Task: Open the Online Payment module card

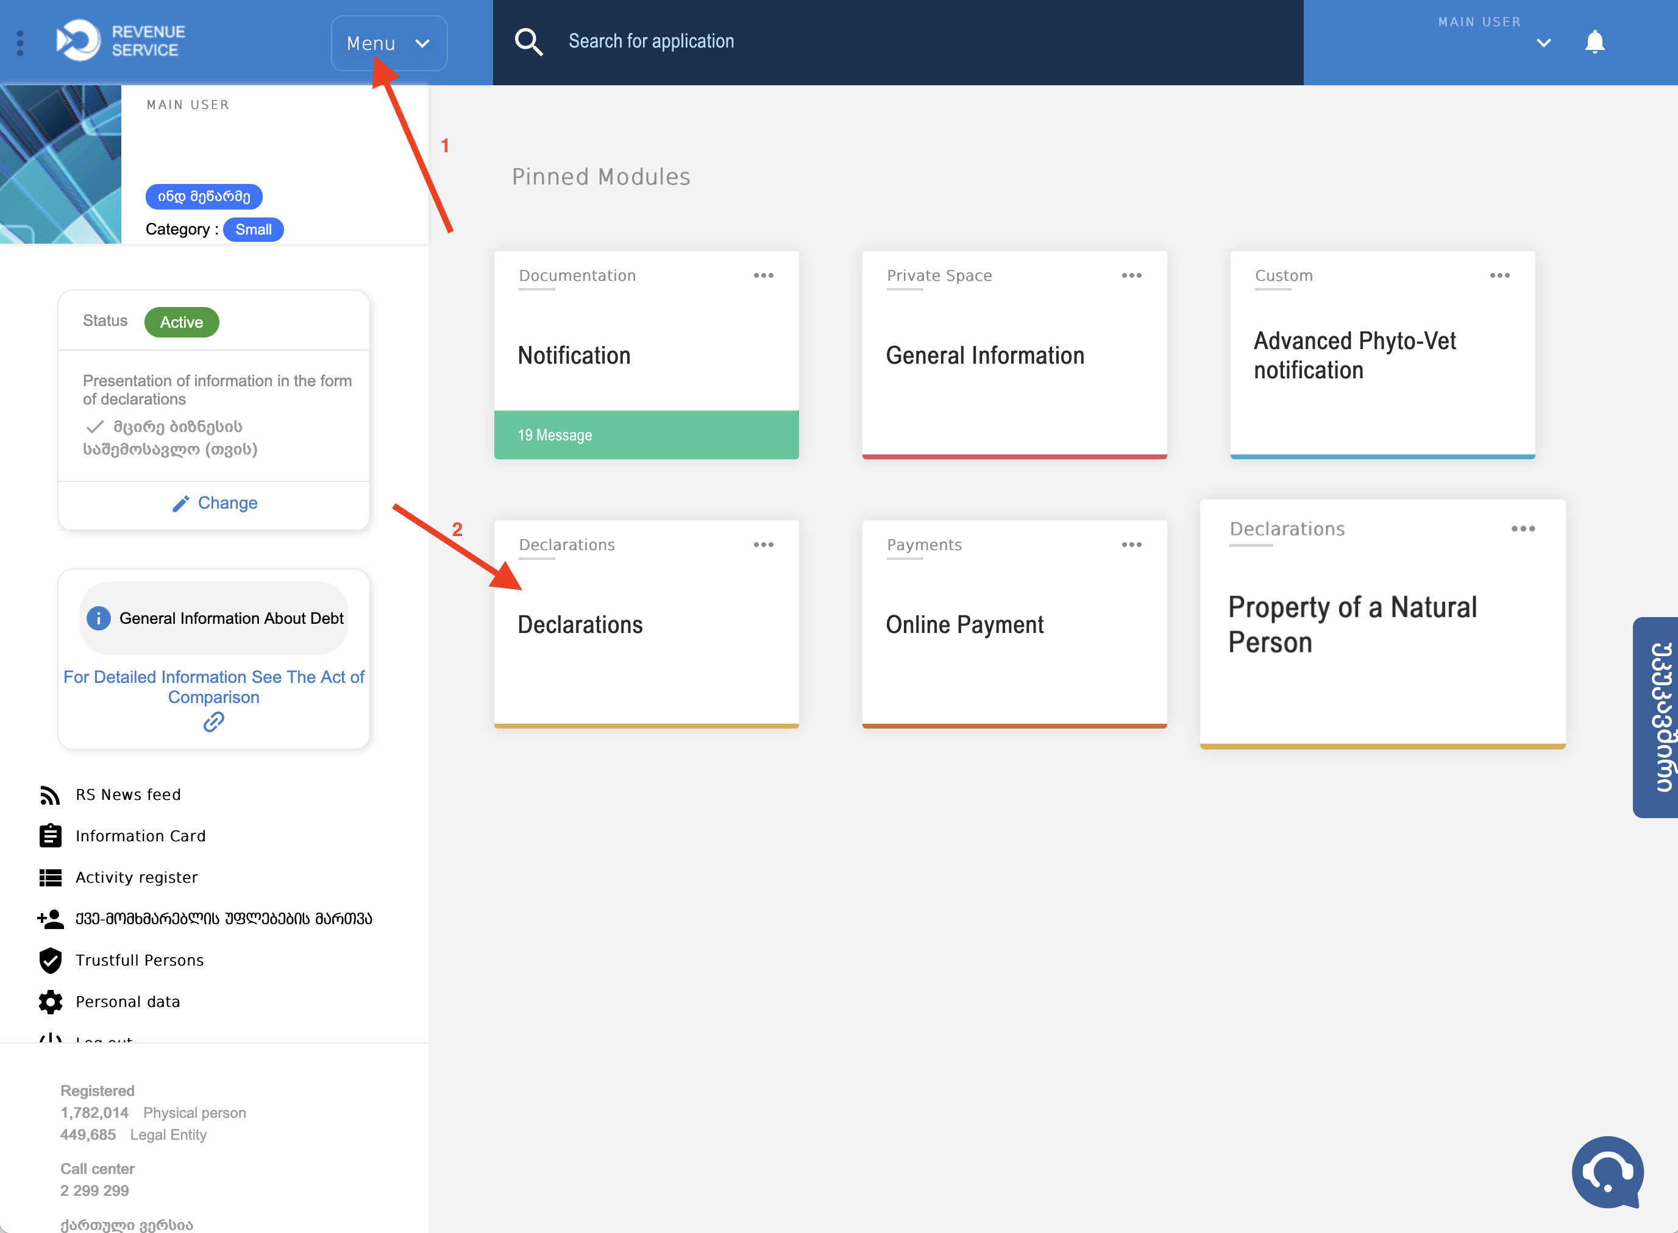Action: pos(1014,624)
